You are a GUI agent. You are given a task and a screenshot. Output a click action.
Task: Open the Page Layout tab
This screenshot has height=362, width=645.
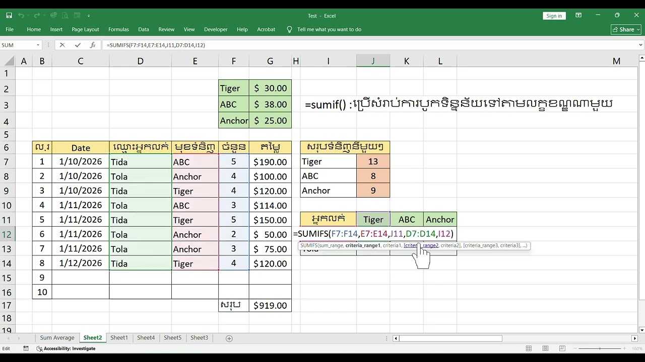tap(85, 29)
